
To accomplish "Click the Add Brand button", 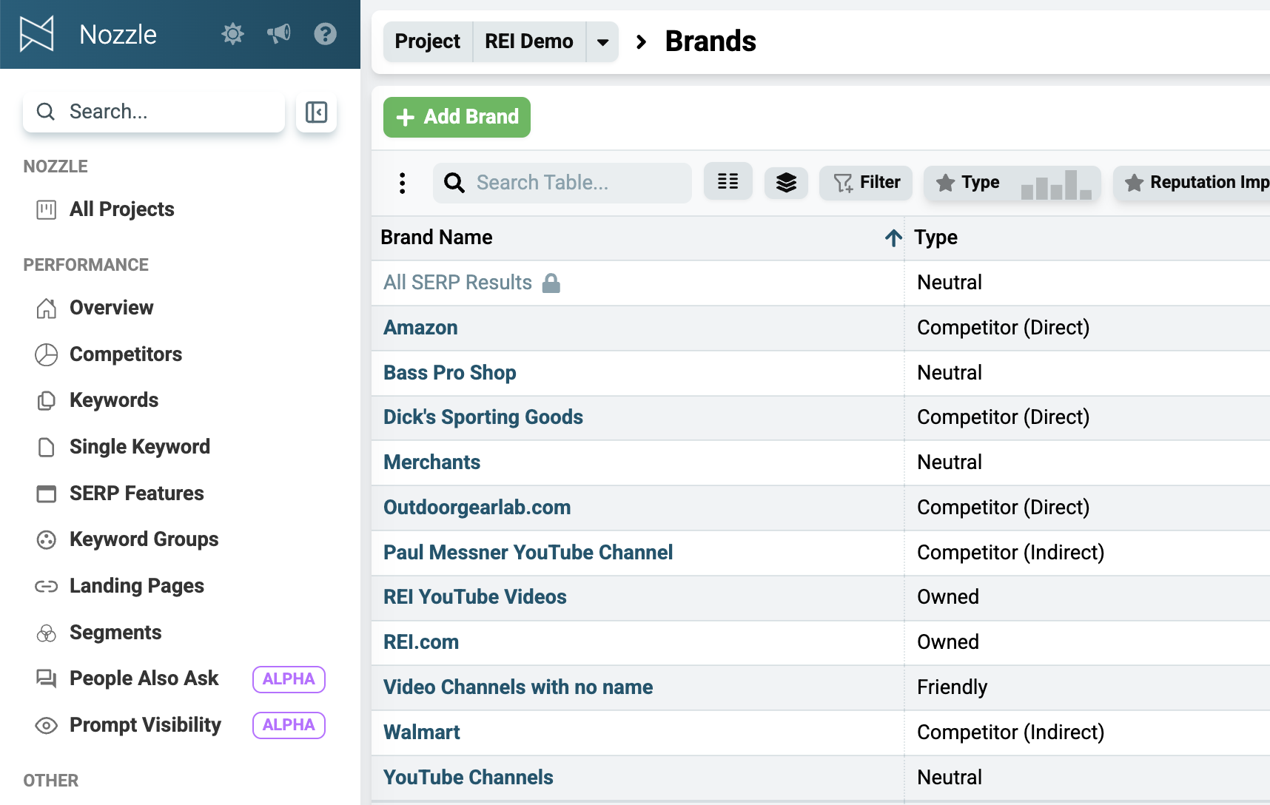I will [457, 117].
